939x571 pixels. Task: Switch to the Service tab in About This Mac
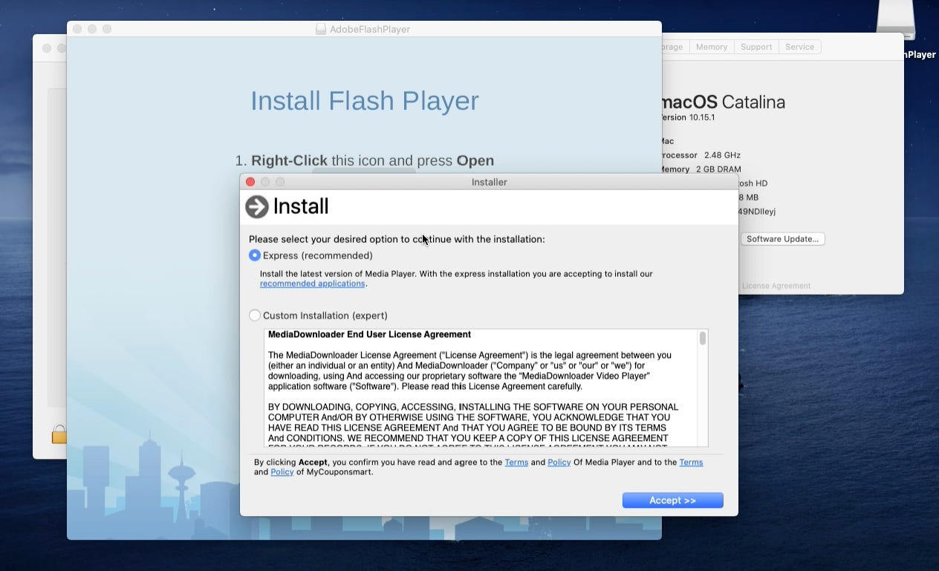(799, 47)
